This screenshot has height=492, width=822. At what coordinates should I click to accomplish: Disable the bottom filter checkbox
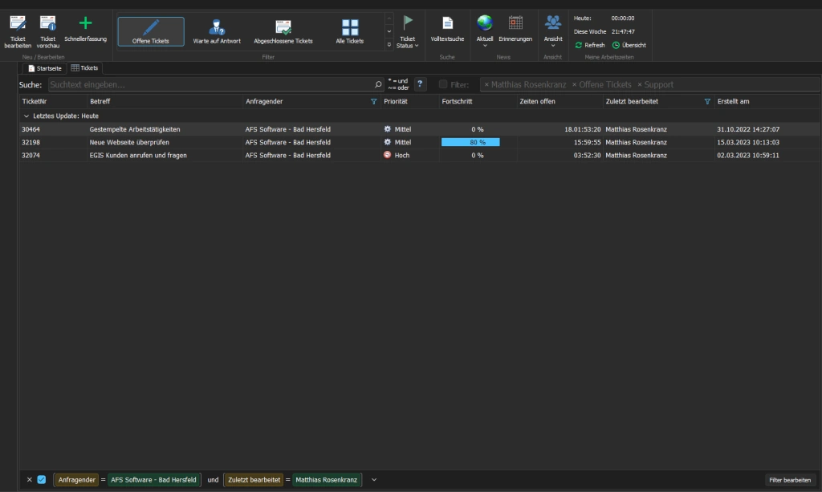click(42, 479)
